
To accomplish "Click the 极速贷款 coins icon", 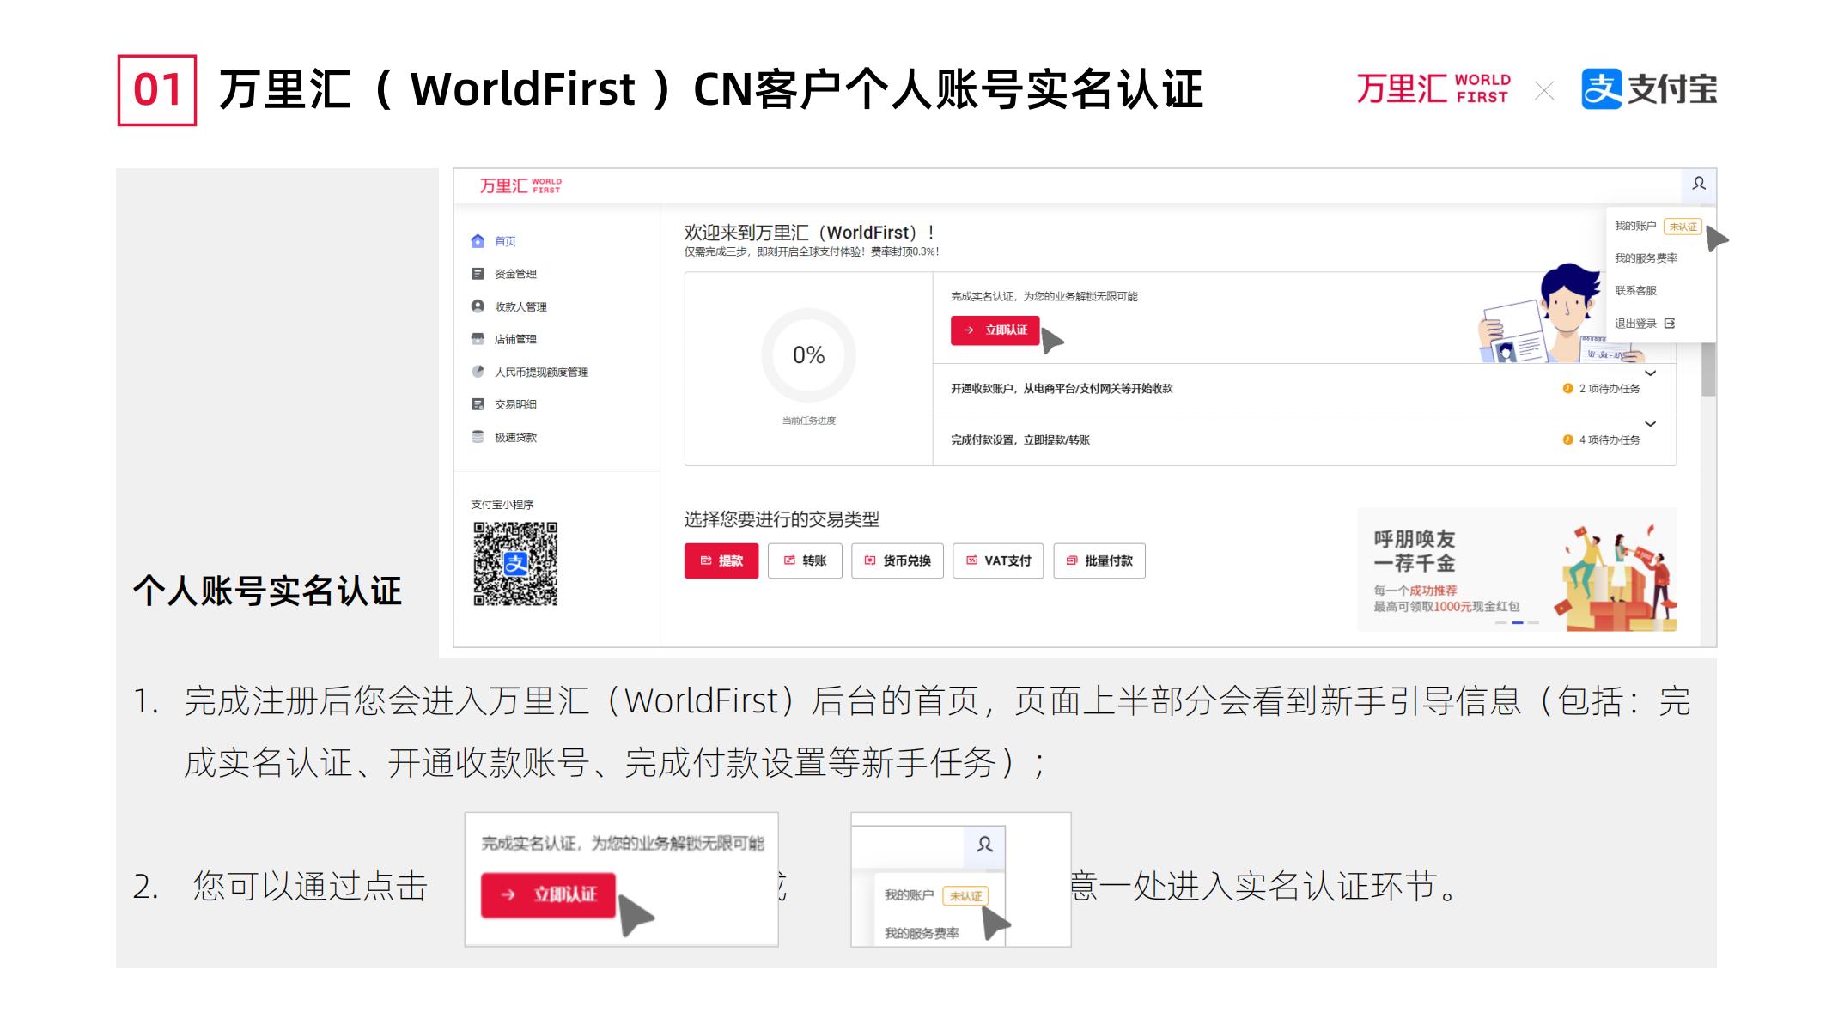I will click(478, 437).
